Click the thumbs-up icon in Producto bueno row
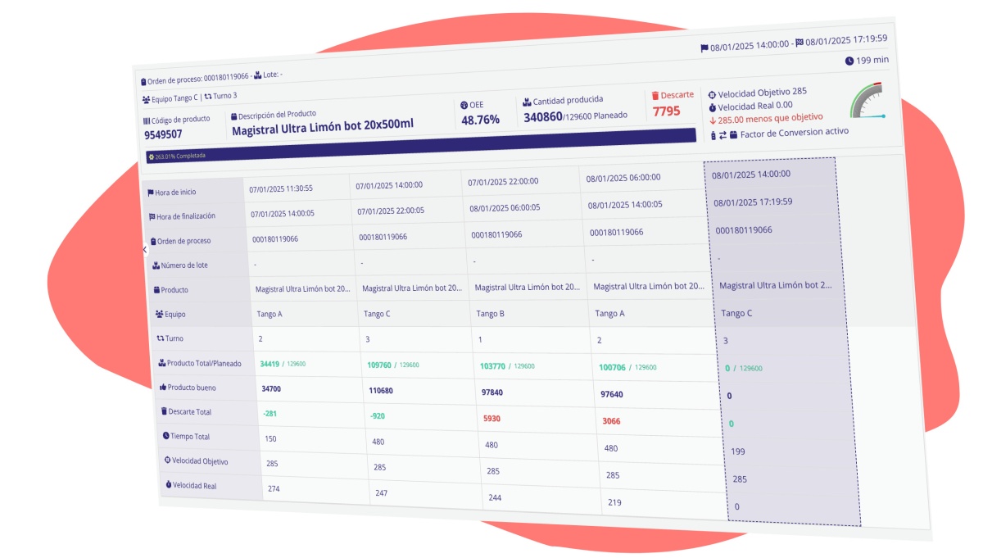Screen dimensions: 983x558 pos(163,387)
